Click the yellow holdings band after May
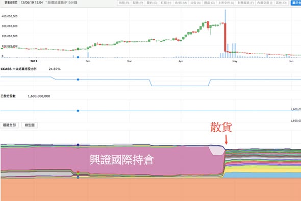Image resolution: width=301 pixels, height=201 pixels. coord(263,170)
